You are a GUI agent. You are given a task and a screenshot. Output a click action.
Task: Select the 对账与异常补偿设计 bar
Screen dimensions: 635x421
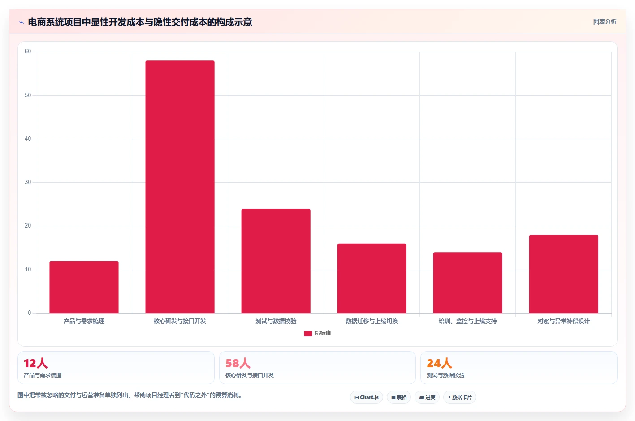[563, 274]
